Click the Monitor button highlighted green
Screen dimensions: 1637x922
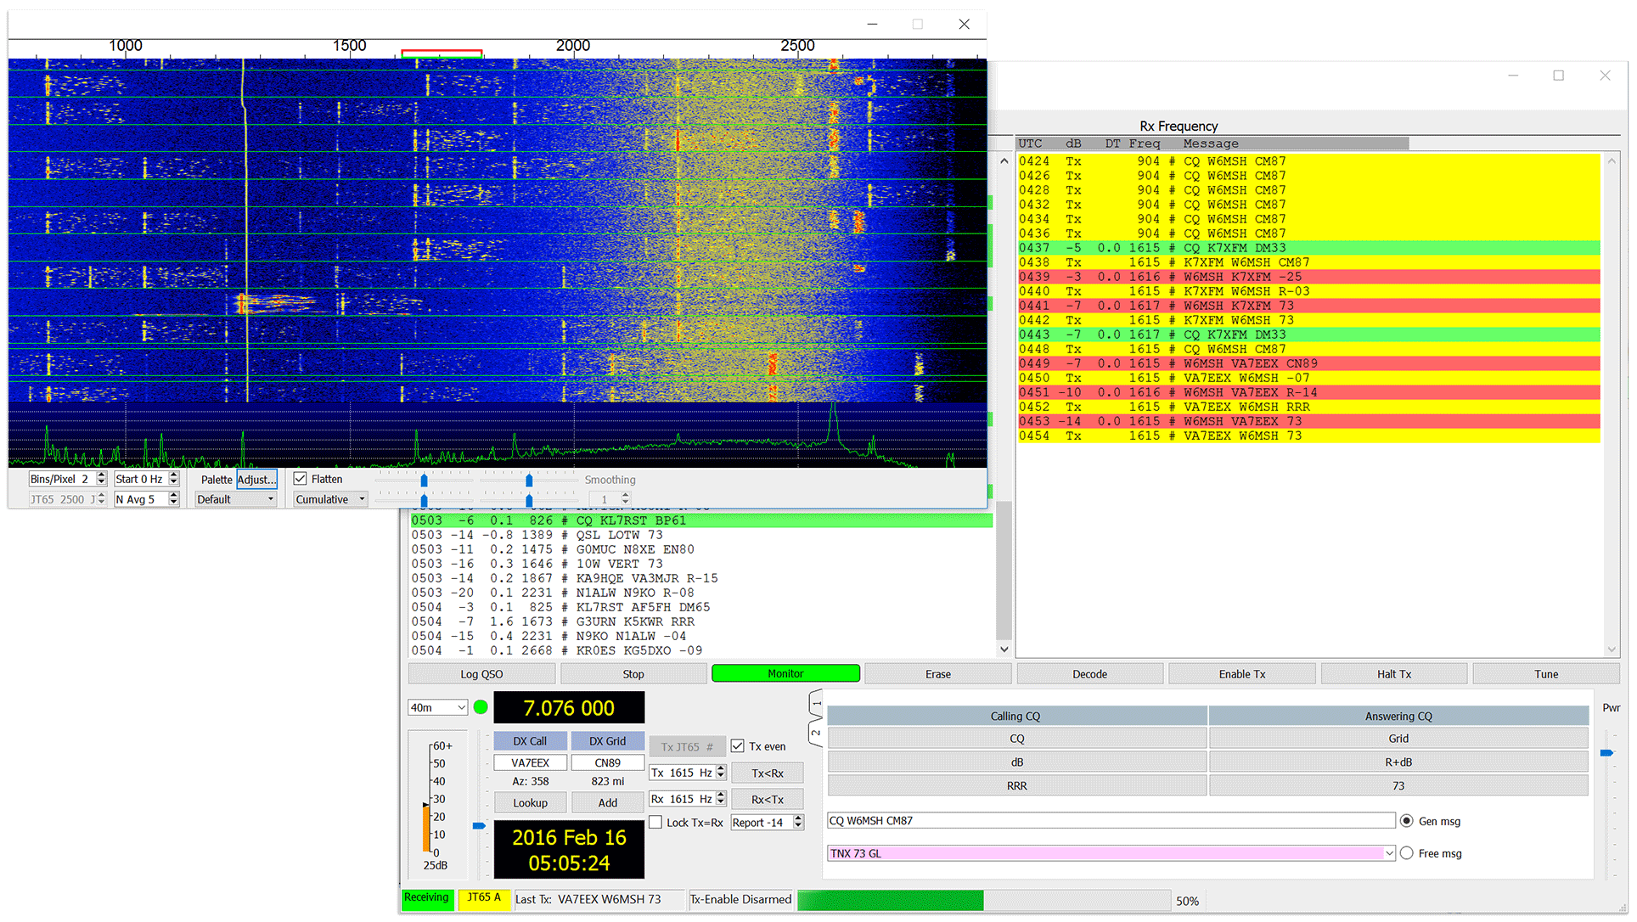[x=785, y=674]
